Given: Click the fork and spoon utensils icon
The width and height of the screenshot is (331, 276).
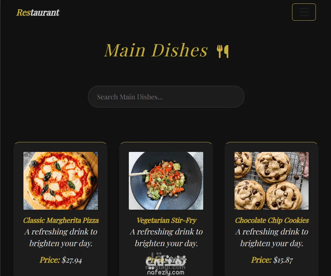Looking at the screenshot, I should 223,51.
